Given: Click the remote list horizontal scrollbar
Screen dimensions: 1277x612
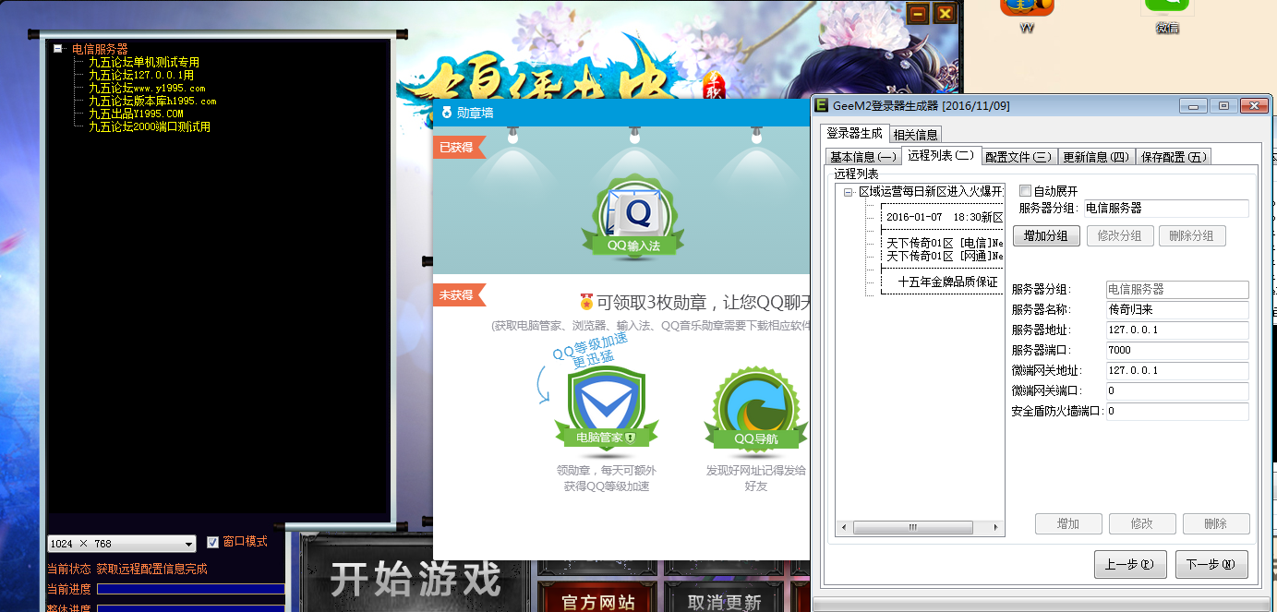Looking at the screenshot, I should (x=920, y=528).
